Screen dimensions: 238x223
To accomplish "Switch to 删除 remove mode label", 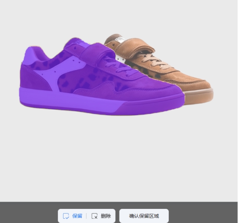I will click(x=106, y=216).
